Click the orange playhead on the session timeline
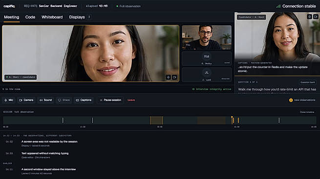This screenshot has width=320, height=179. click(232, 120)
